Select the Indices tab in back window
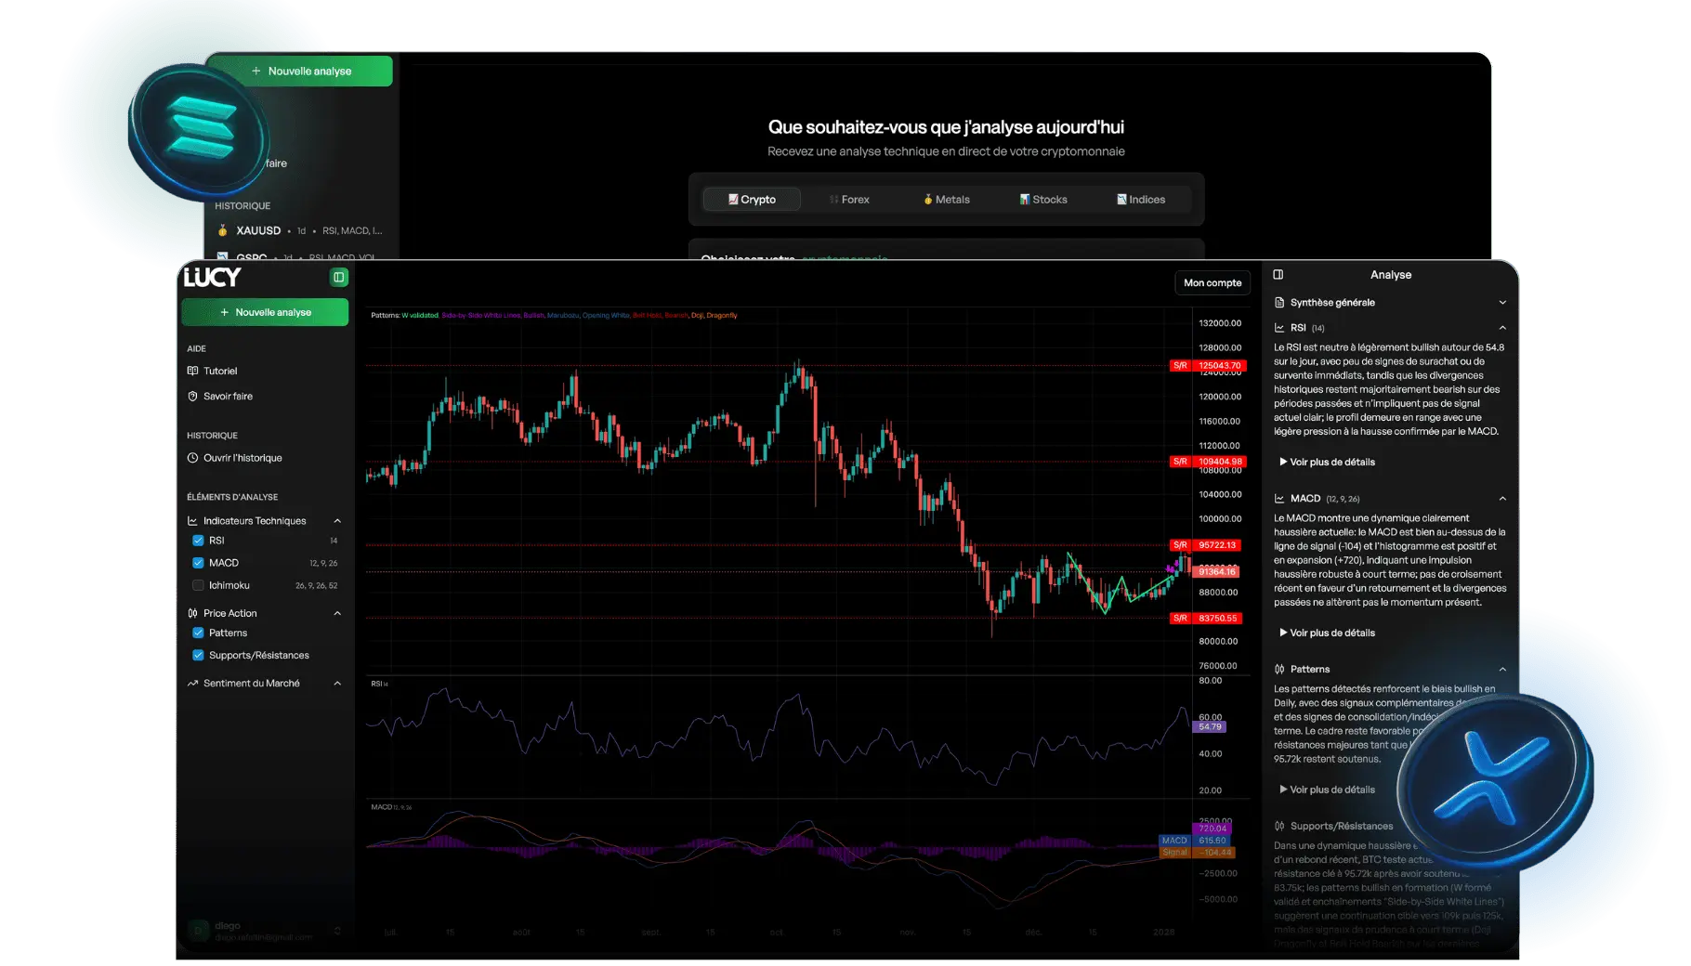 click(1141, 200)
